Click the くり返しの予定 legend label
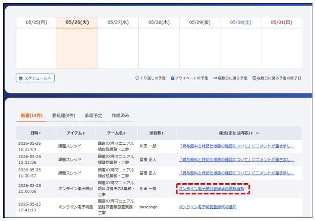This screenshot has height=221, width=315. tap(153, 78)
